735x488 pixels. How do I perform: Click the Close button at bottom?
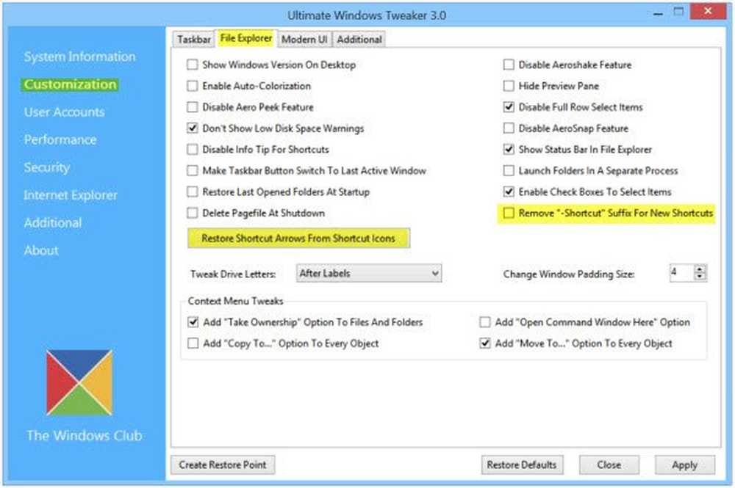(x=609, y=465)
